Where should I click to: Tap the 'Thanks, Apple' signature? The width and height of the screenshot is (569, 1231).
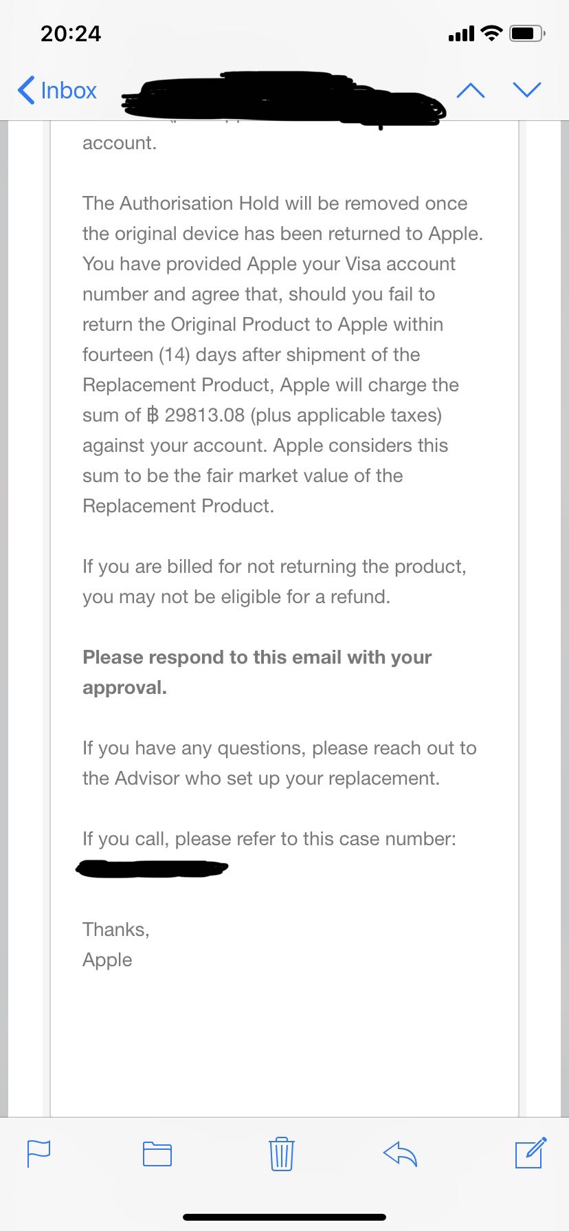click(115, 944)
